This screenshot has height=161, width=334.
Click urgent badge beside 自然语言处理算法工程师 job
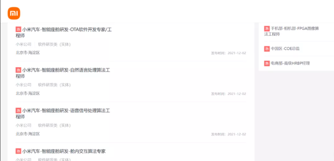[x=18, y=70]
